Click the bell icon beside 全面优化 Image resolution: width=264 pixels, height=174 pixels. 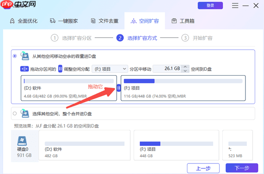point(12,21)
